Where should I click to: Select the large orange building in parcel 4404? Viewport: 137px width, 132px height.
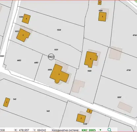[x=59, y=74]
